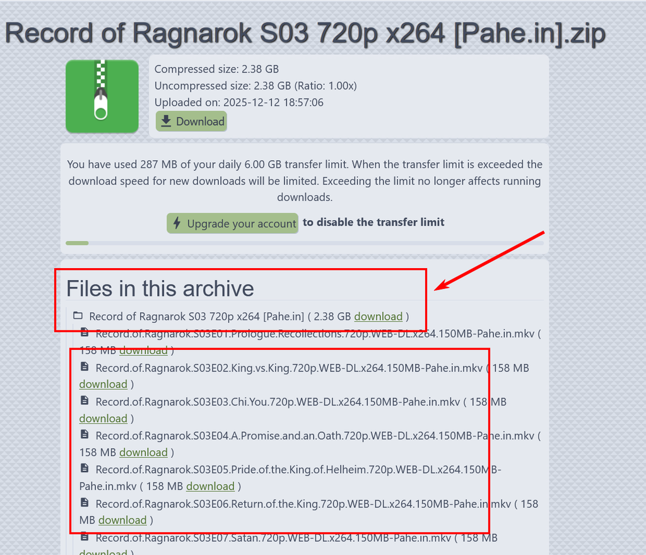Click the file icon for S03E06 Return.of.the.King

[85, 502]
